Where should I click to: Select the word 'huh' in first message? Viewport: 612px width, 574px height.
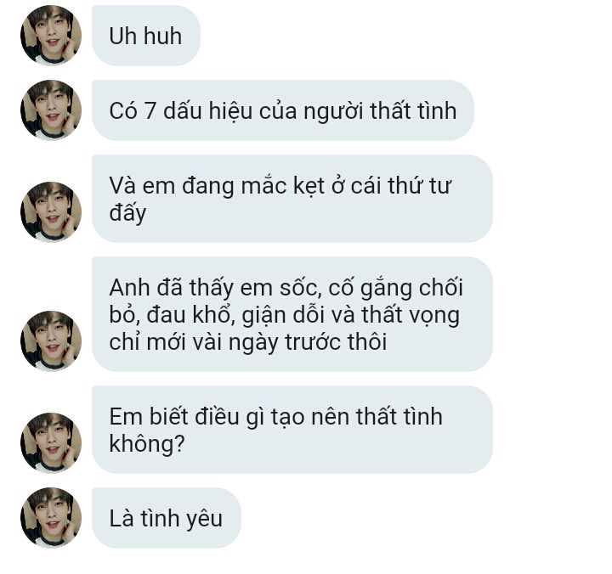[x=162, y=36]
